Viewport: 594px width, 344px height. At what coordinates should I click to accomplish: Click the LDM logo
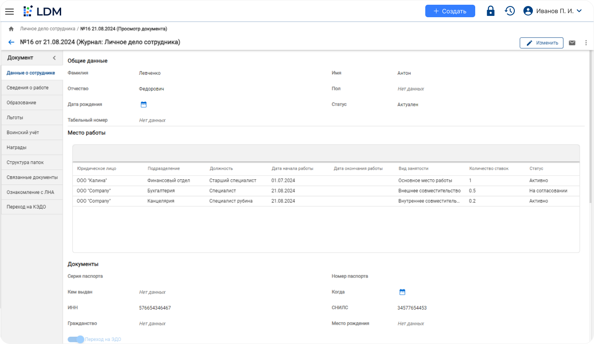42,11
